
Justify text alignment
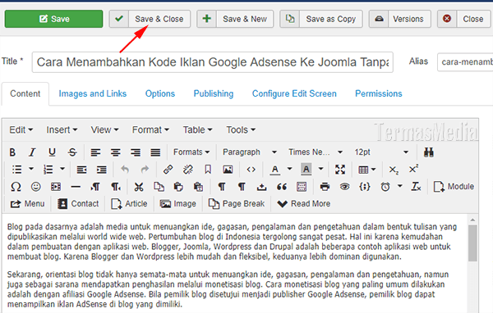155,152
